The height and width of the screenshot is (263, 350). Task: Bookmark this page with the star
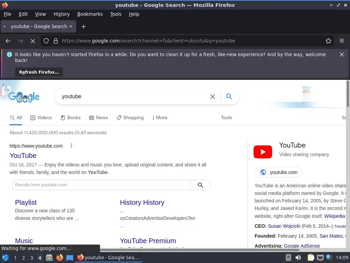[x=328, y=41]
